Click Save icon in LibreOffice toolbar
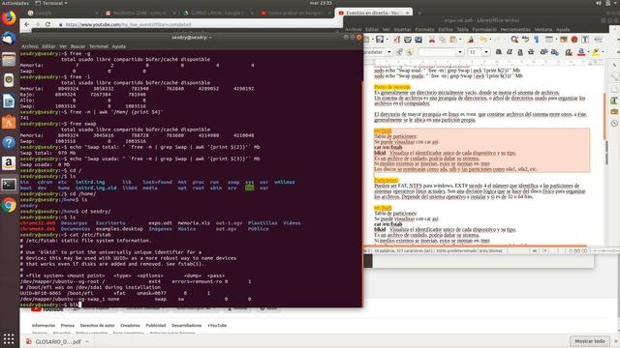The height and width of the screenshot is (348, 620). pyautogui.click(x=379, y=39)
